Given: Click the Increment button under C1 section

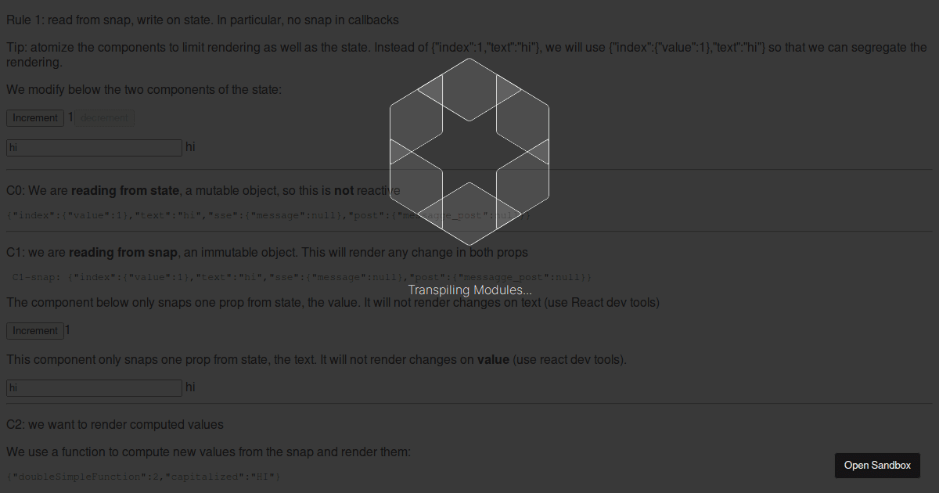Looking at the screenshot, I should [35, 331].
